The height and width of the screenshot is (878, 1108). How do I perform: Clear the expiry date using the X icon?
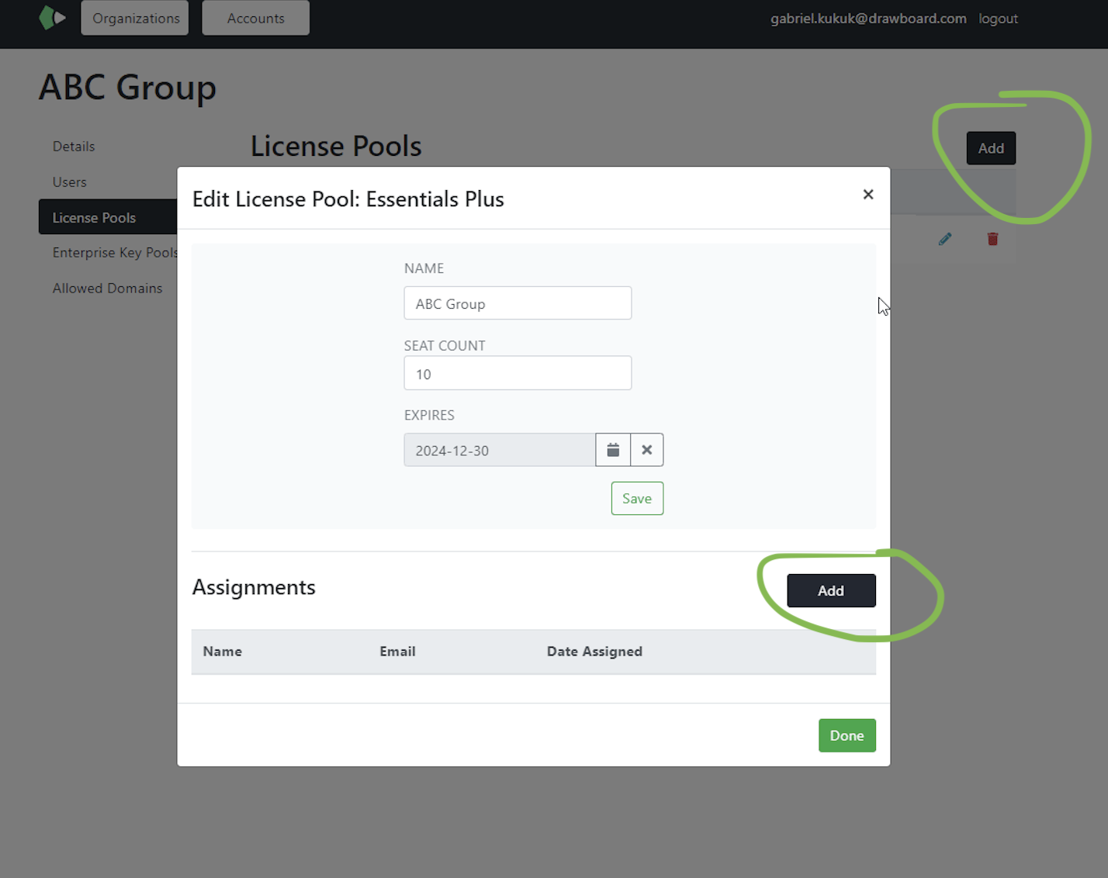coord(646,450)
